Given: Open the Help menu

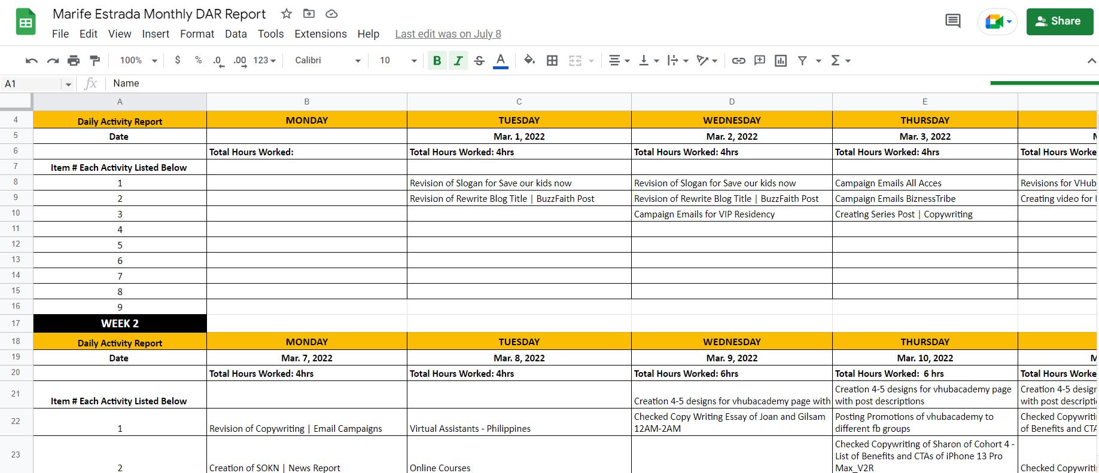Looking at the screenshot, I should (x=369, y=34).
